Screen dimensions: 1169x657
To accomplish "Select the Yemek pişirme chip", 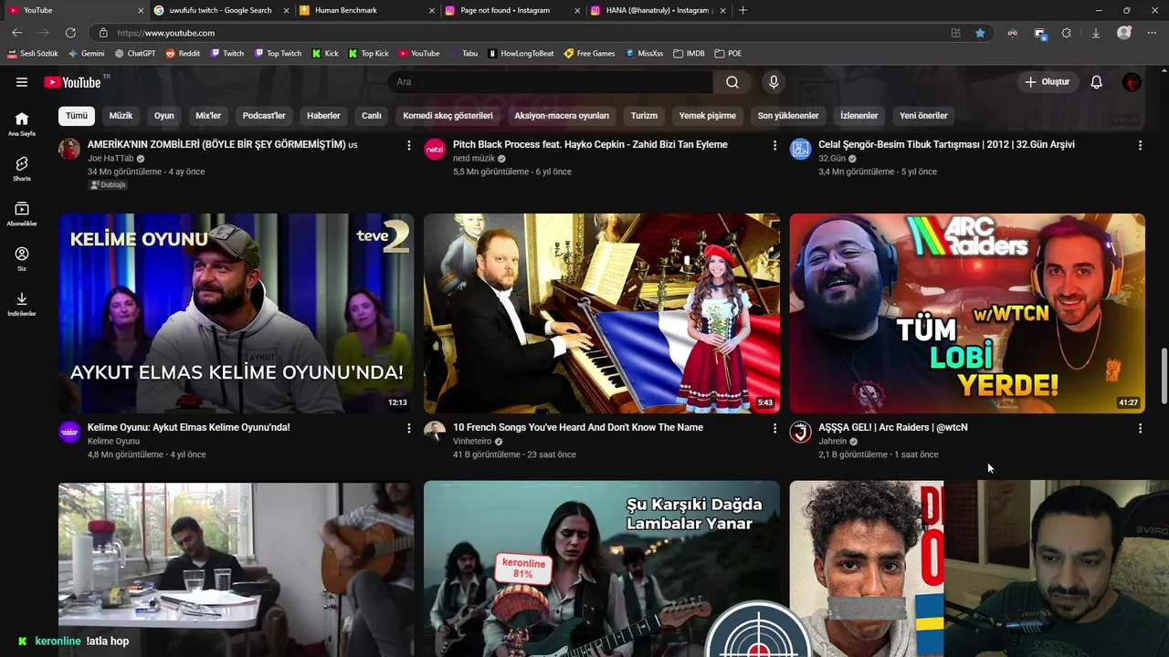I will point(708,116).
